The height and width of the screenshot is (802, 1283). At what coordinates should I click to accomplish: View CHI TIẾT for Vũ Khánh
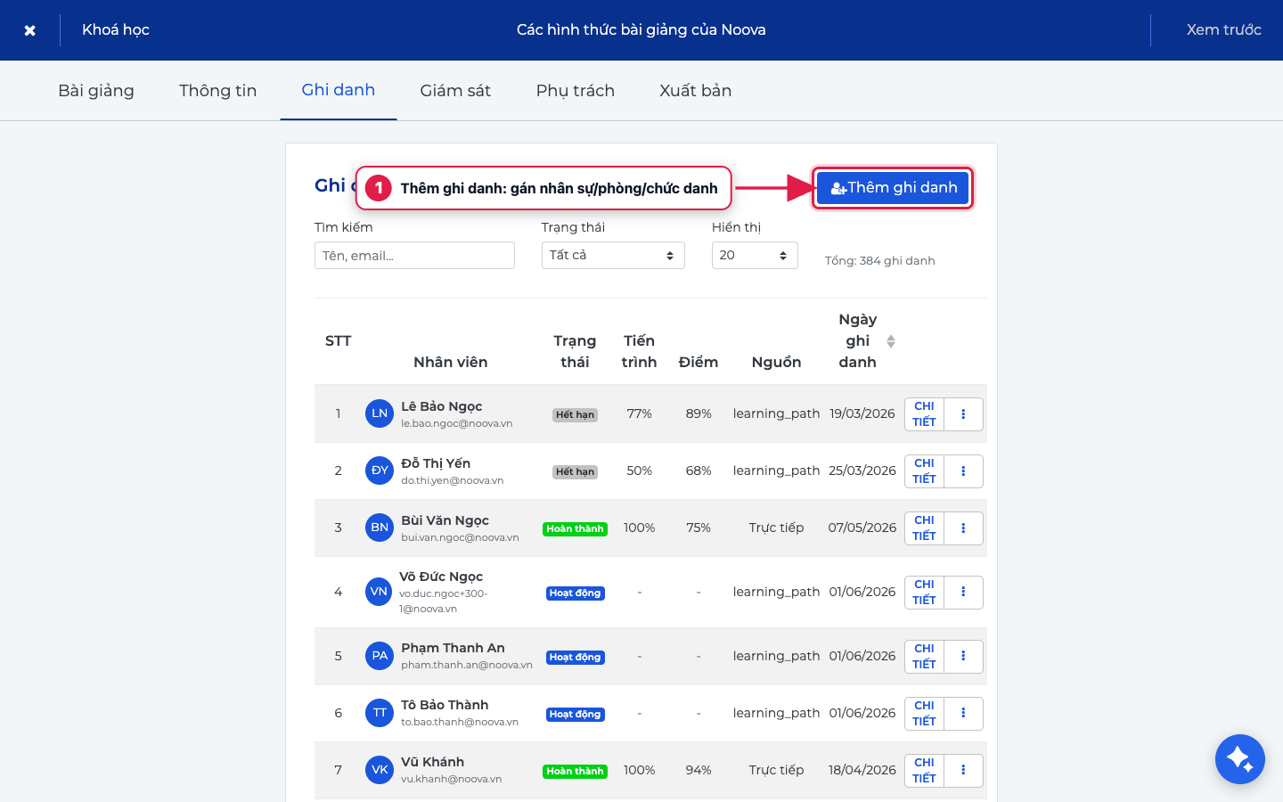(924, 771)
